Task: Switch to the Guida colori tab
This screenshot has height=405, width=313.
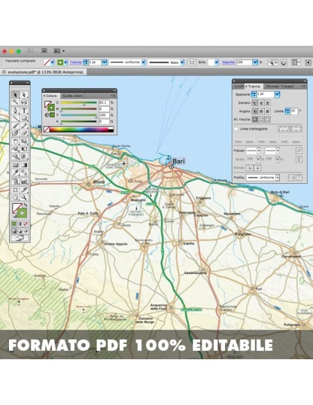Action: [73, 96]
